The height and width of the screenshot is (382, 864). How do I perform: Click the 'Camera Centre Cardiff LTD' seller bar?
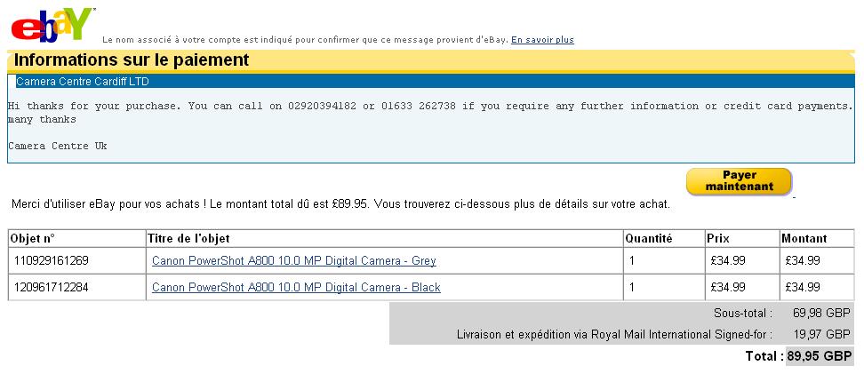431,82
